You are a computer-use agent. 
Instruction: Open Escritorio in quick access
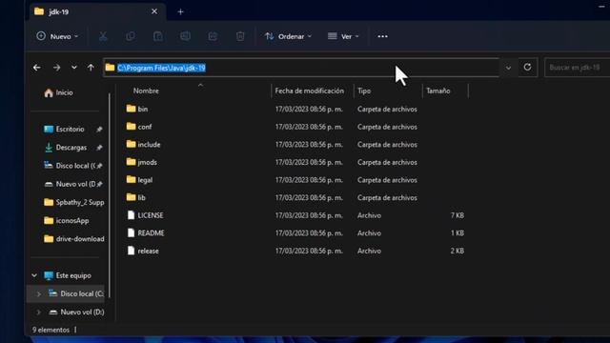point(65,130)
